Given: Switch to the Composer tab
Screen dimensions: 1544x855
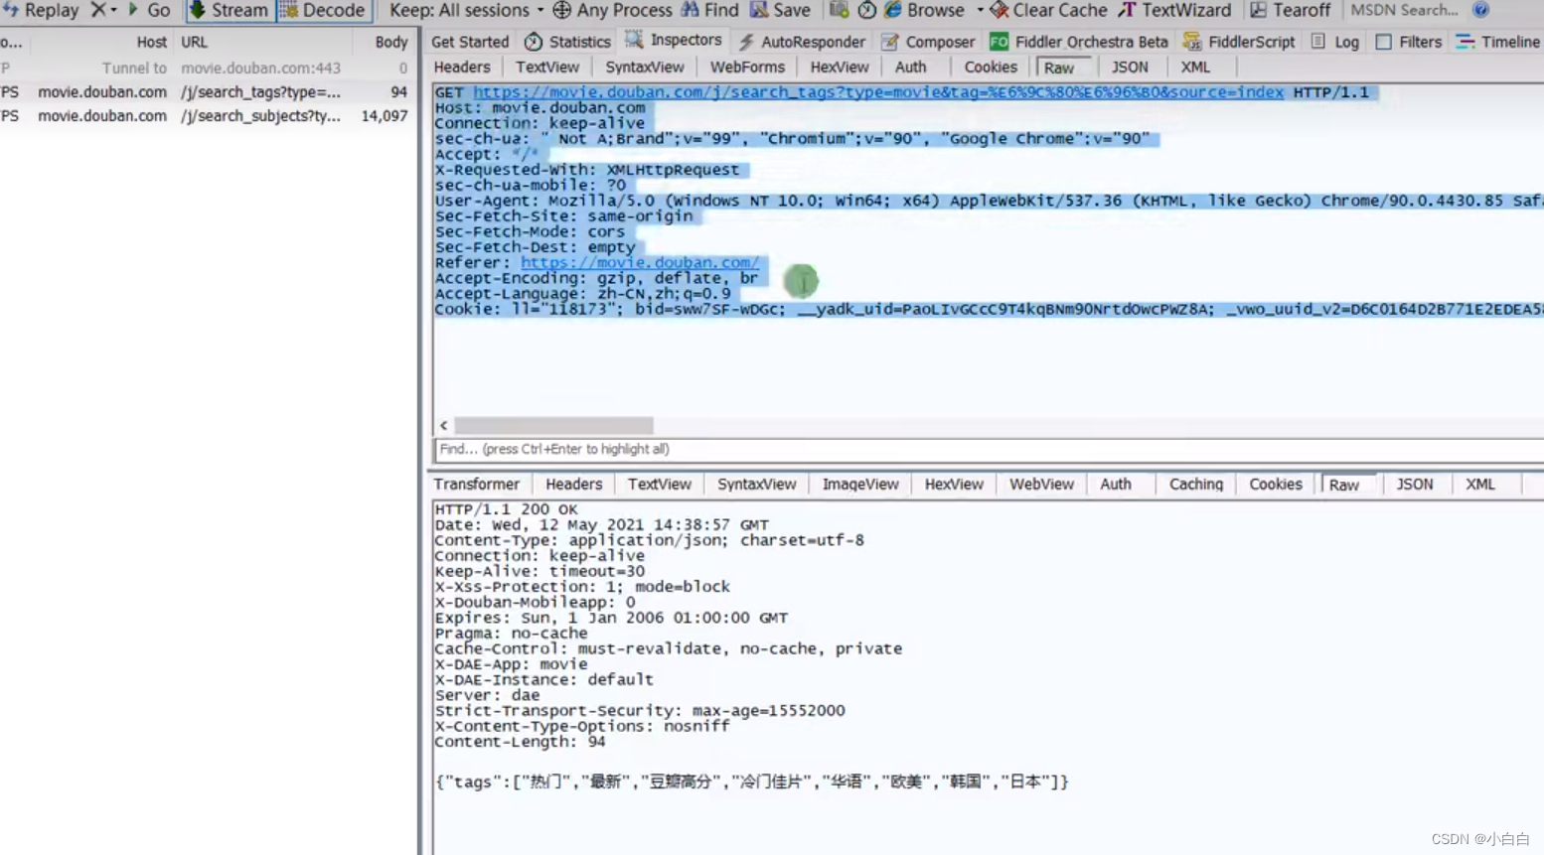Looking at the screenshot, I should (928, 42).
